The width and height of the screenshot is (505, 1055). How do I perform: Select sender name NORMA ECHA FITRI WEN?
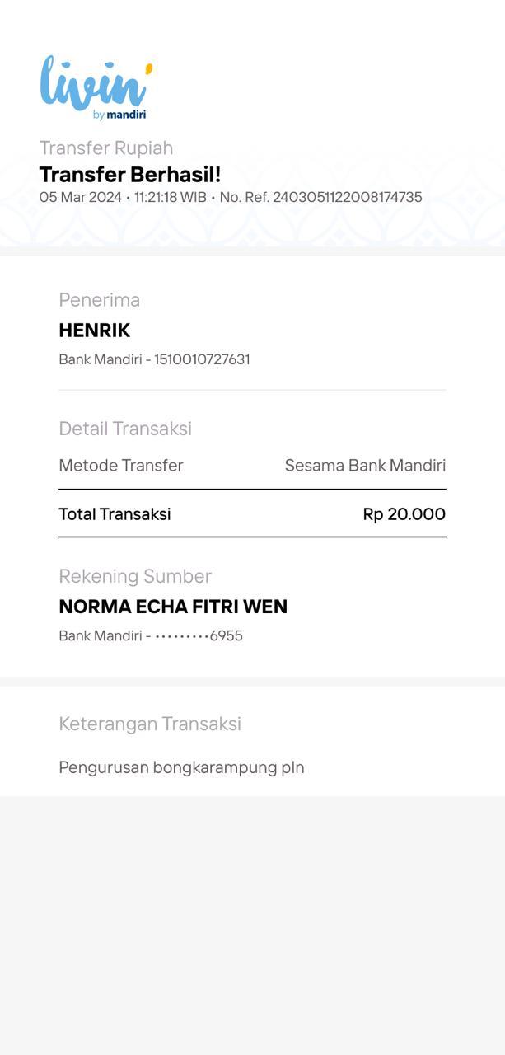pyautogui.click(x=173, y=607)
